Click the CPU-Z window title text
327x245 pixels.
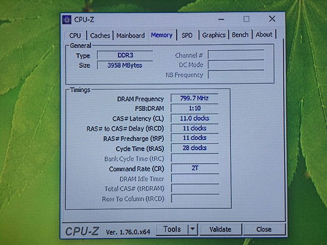84,20
